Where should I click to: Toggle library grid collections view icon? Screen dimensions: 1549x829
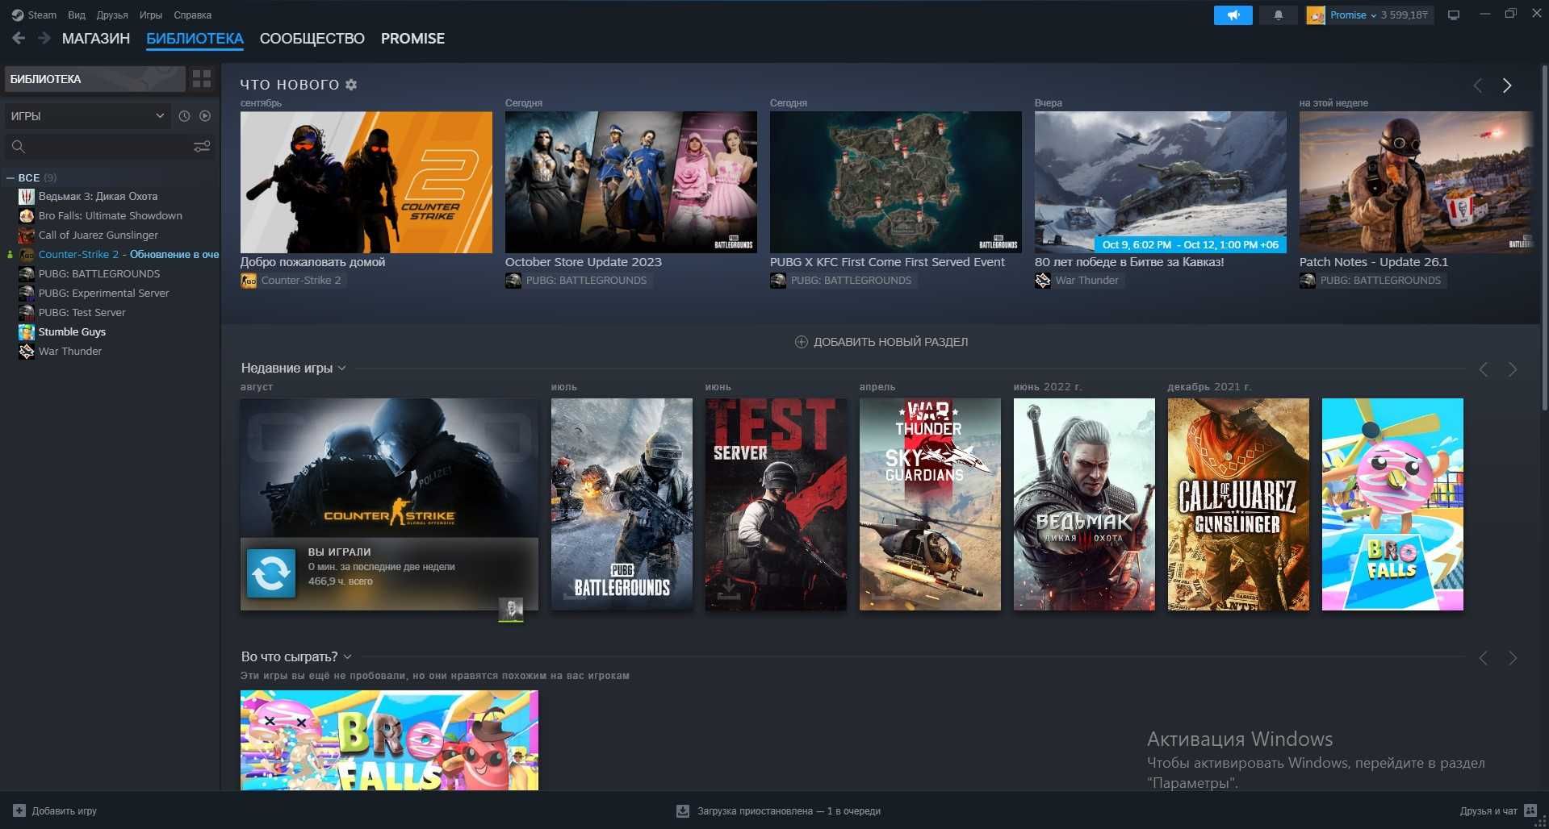[202, 78]
